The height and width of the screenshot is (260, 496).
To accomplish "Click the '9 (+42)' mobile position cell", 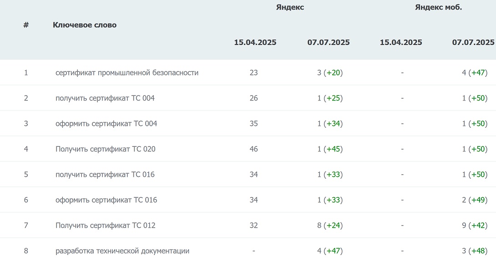I will tap(475, 225).
